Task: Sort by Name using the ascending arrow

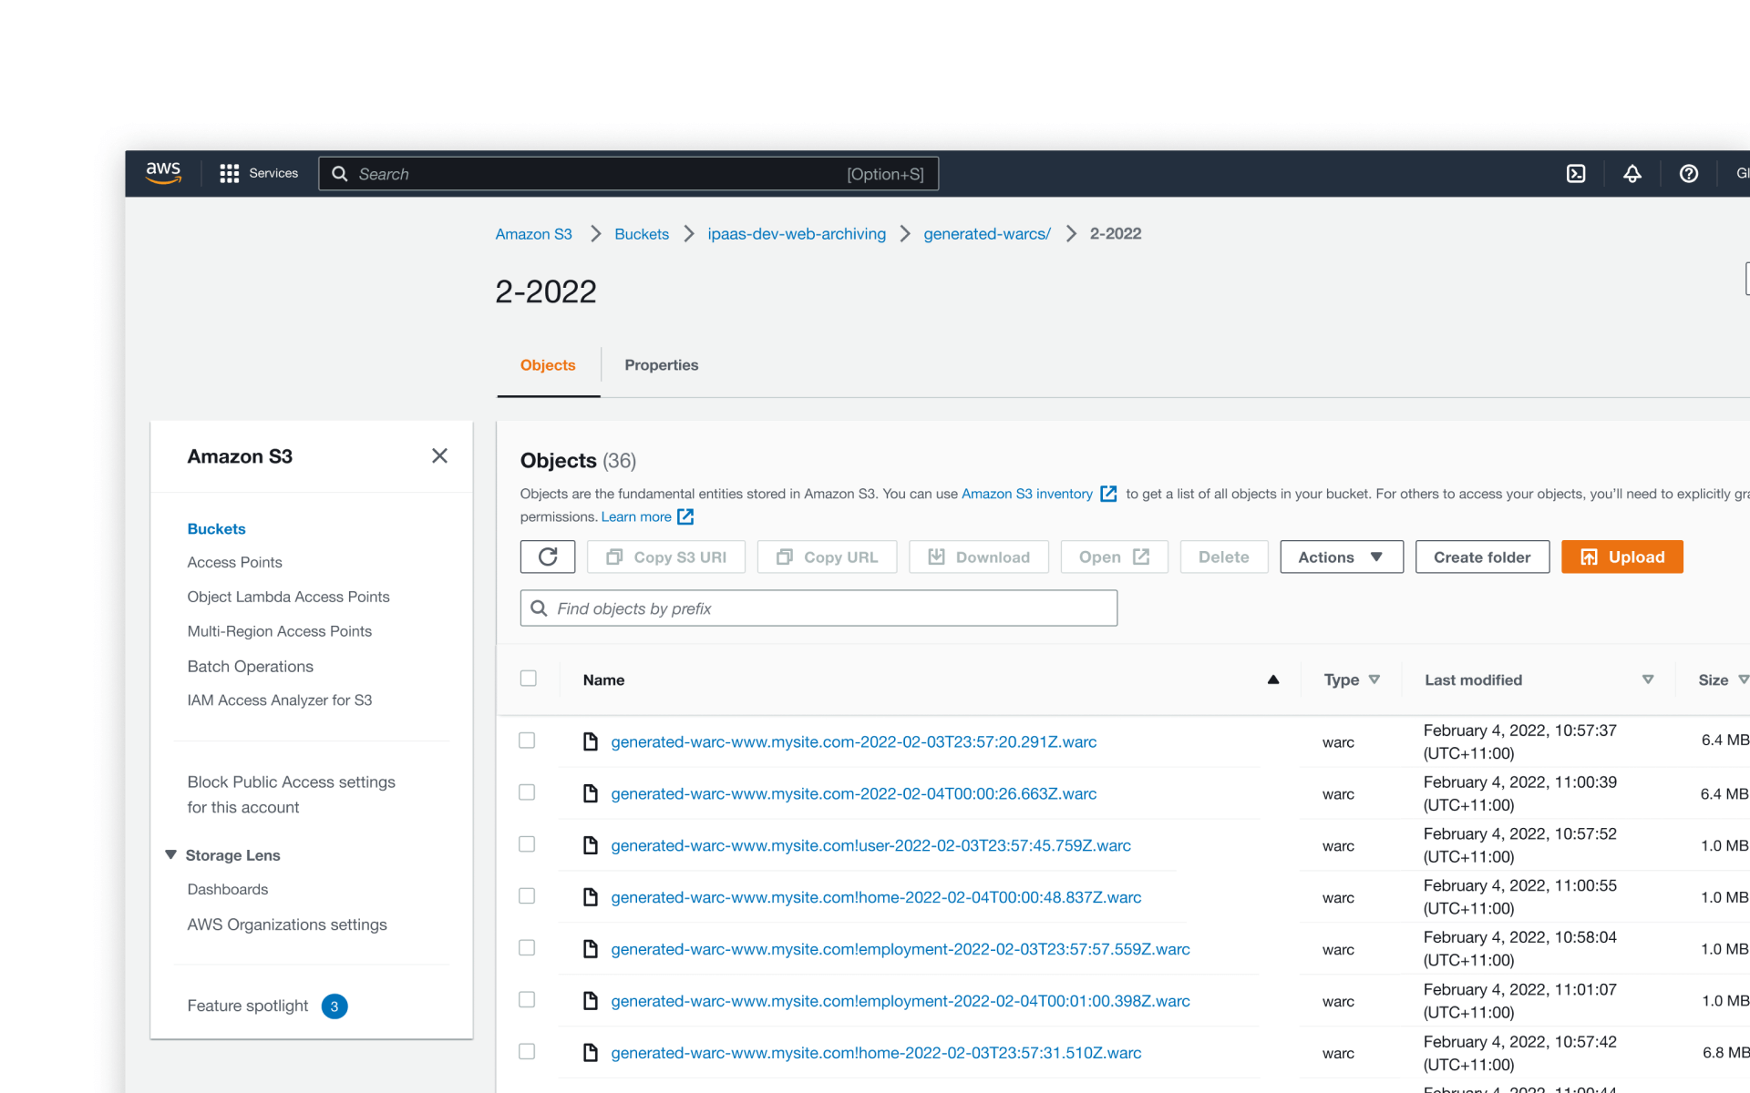Action: pos(1273,679)
